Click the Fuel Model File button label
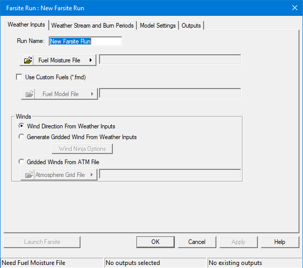 pos(60,94)
